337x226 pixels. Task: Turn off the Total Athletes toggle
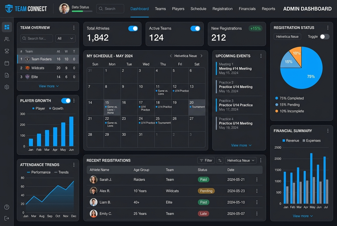[133, 29]
